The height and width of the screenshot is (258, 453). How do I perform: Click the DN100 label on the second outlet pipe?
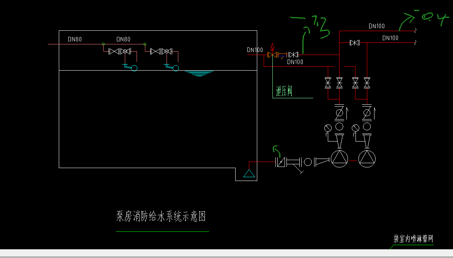(390, 38)
